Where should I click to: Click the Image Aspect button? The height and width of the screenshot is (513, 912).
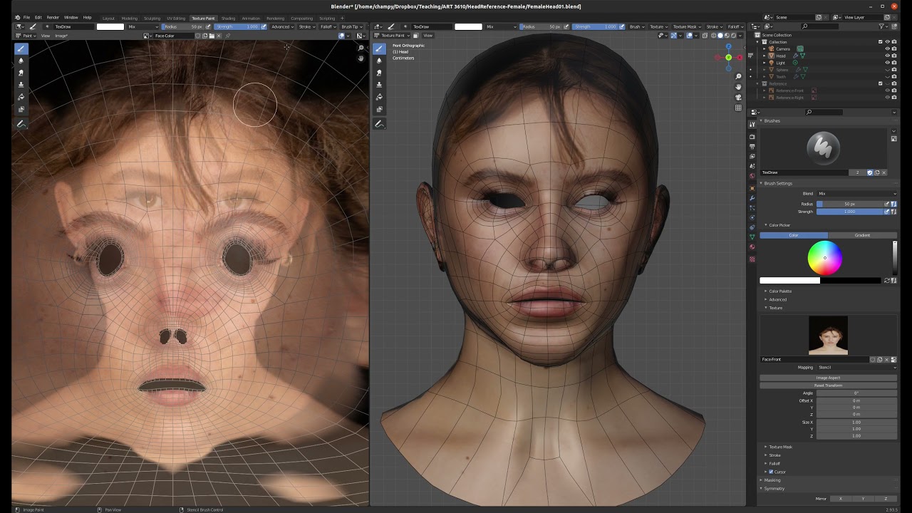tap(828, 378)
